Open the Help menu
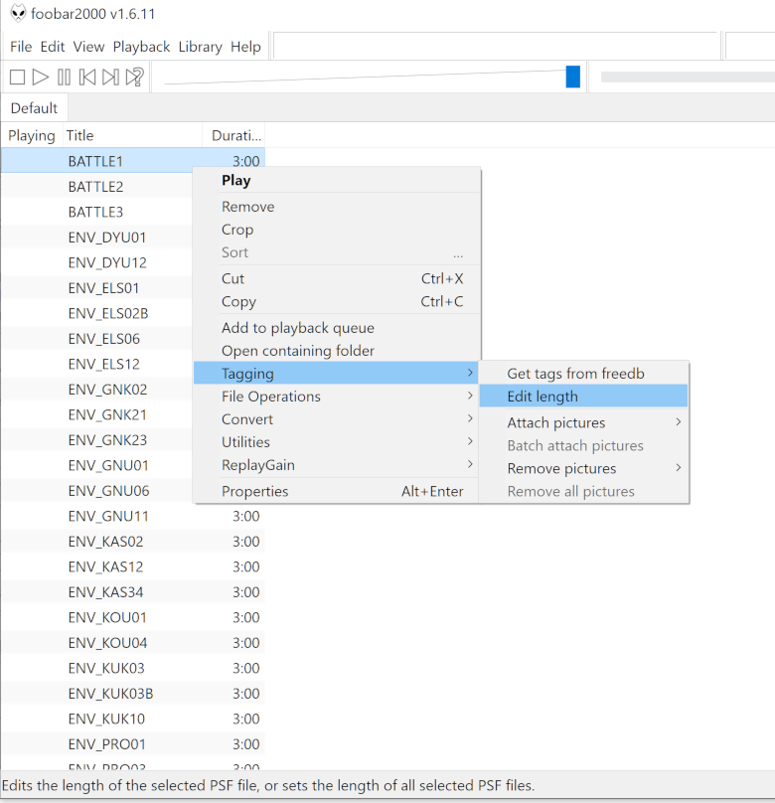 pyautogui.click(x=245, y=47)
